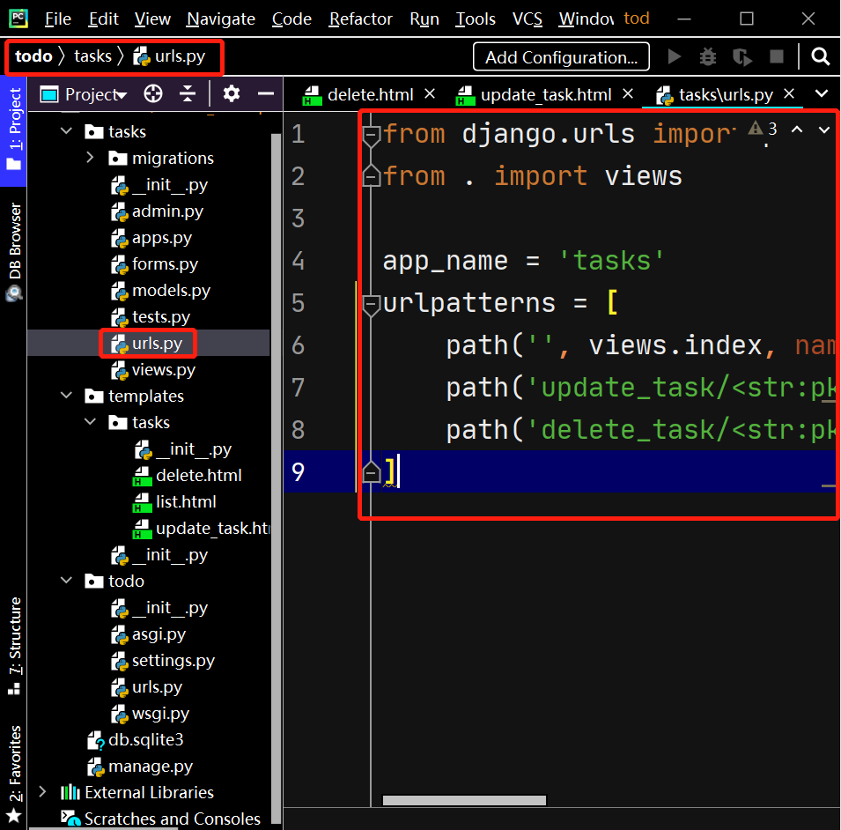Open the Navigate menu
The image size is (841, 830).
(220, 19)
